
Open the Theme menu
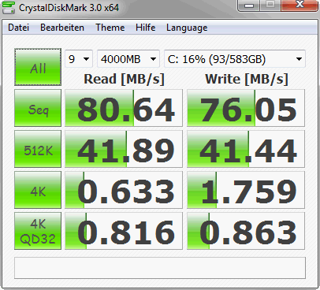110,28
